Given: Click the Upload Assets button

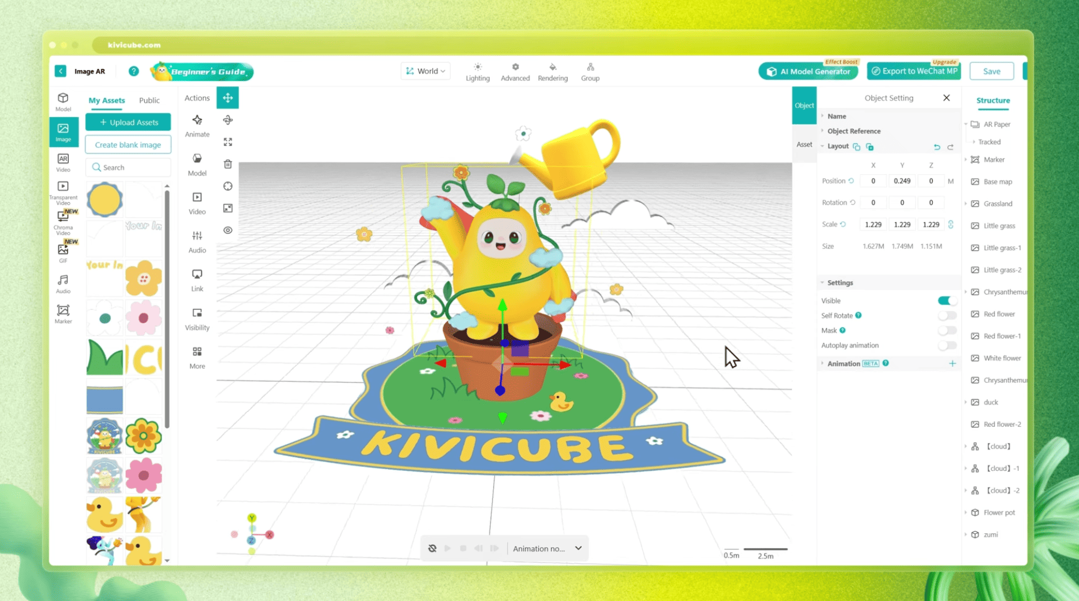Looking at the screenshot, I should [128, 122].
